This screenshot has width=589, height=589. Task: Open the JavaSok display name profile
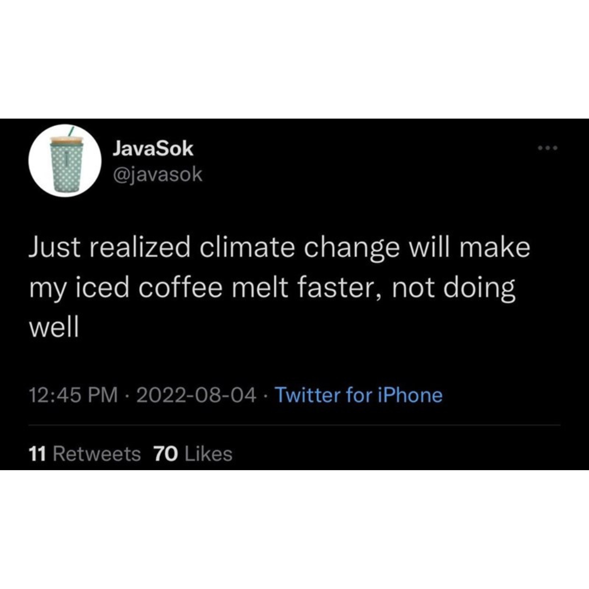(153, 149)
